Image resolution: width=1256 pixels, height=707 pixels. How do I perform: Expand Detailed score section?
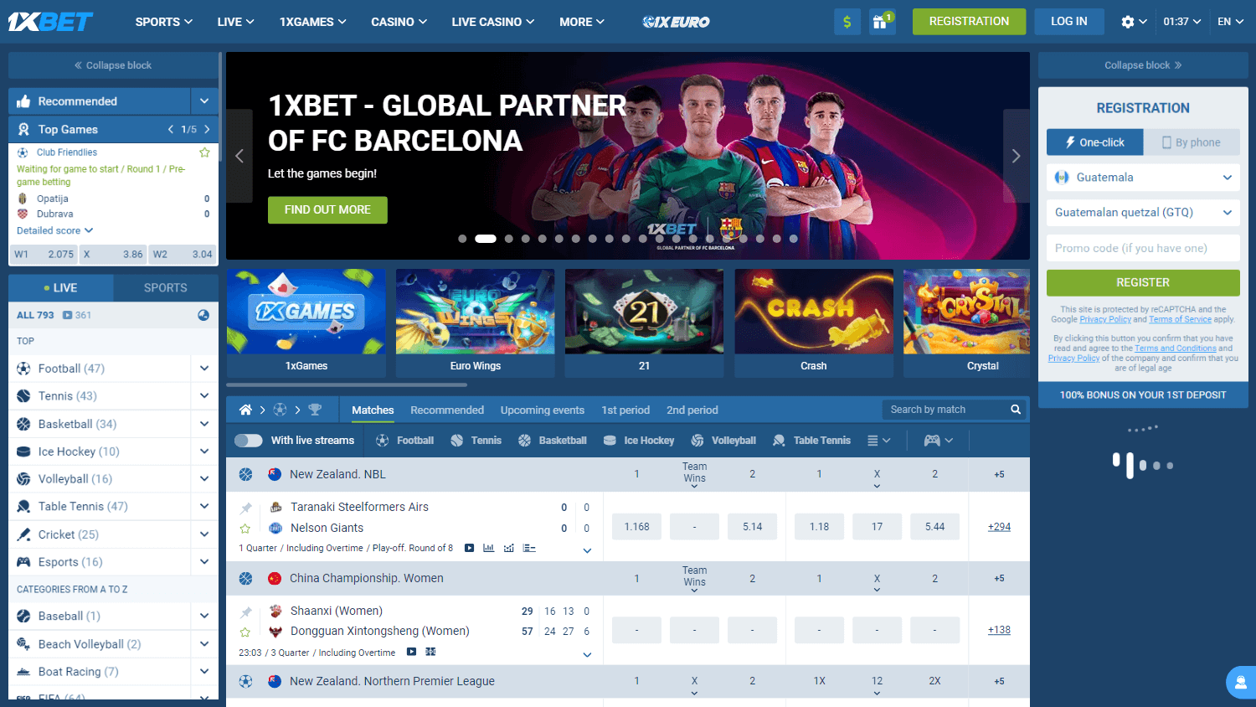click(x=54, y=230)
